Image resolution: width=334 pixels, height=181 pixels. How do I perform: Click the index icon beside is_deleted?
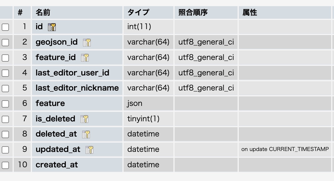click(84, 119)
